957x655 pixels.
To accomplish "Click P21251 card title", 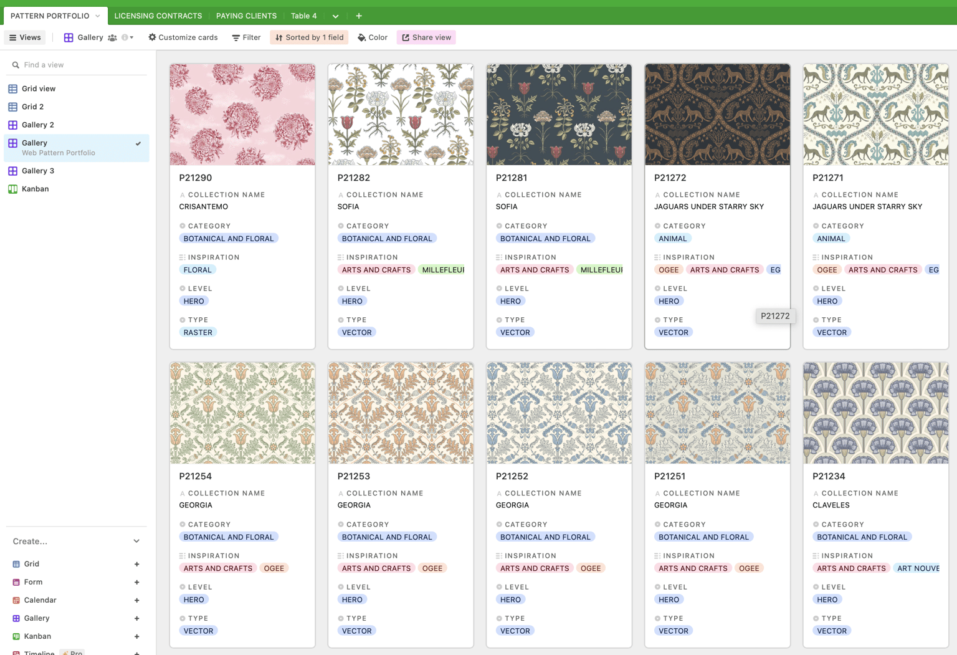I will click(x=670, y=476).
